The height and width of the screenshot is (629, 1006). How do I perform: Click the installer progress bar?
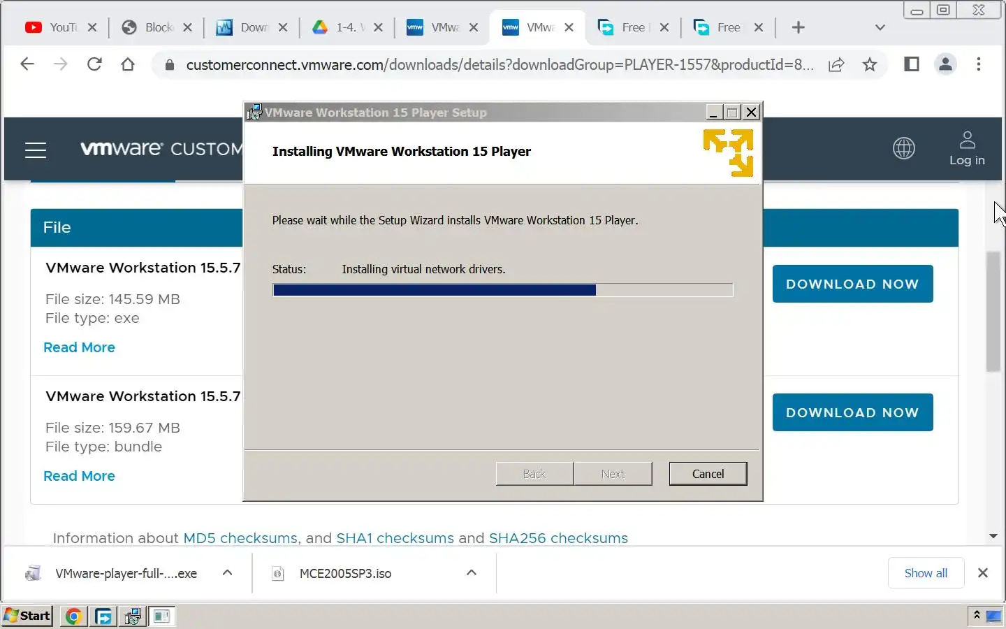click(x=503, y=290)
